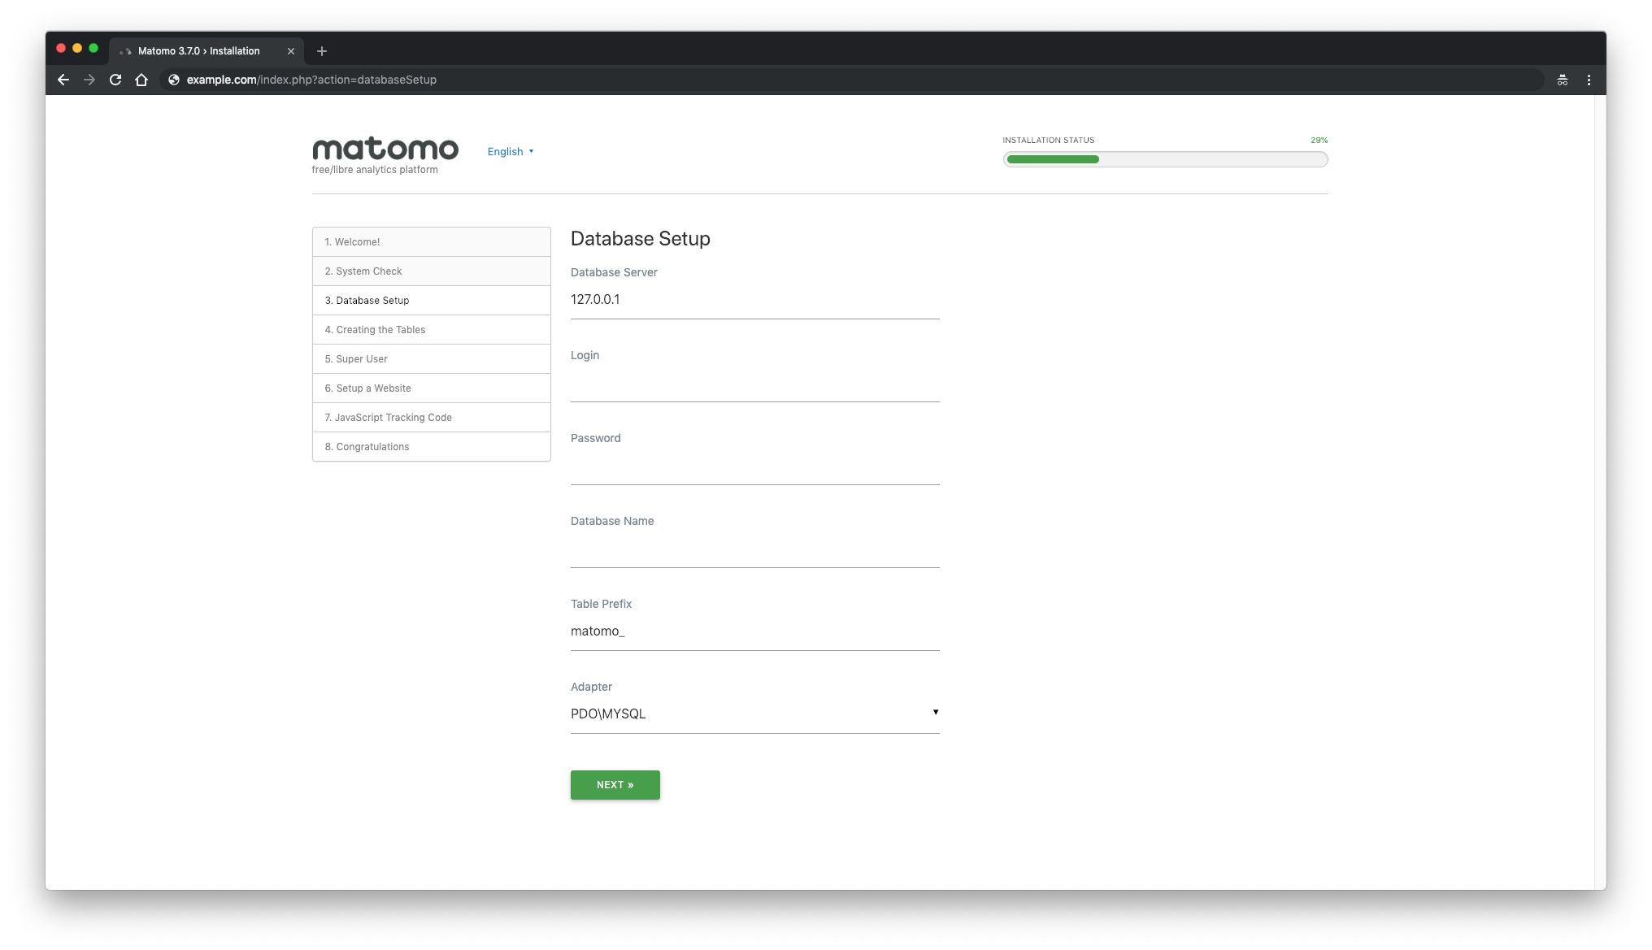Expand the installation steps sidebar

pyautogui.click(x=431, y=344)
